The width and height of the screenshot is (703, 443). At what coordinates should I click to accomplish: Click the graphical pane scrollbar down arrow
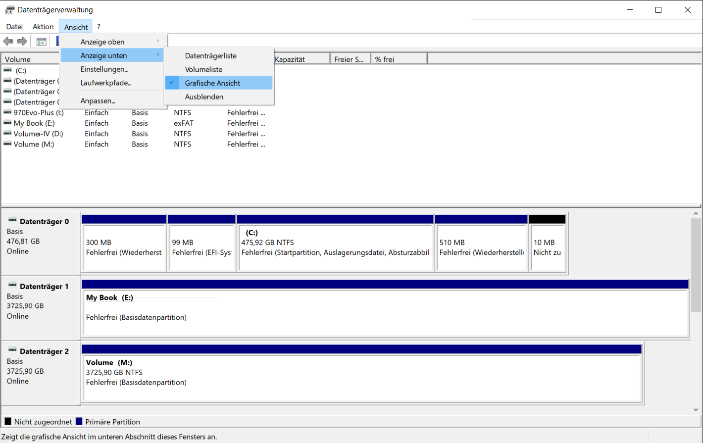tap(696, 410)
